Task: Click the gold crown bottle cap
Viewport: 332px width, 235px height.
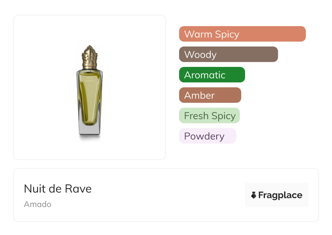Action: [x=90, y=57]
